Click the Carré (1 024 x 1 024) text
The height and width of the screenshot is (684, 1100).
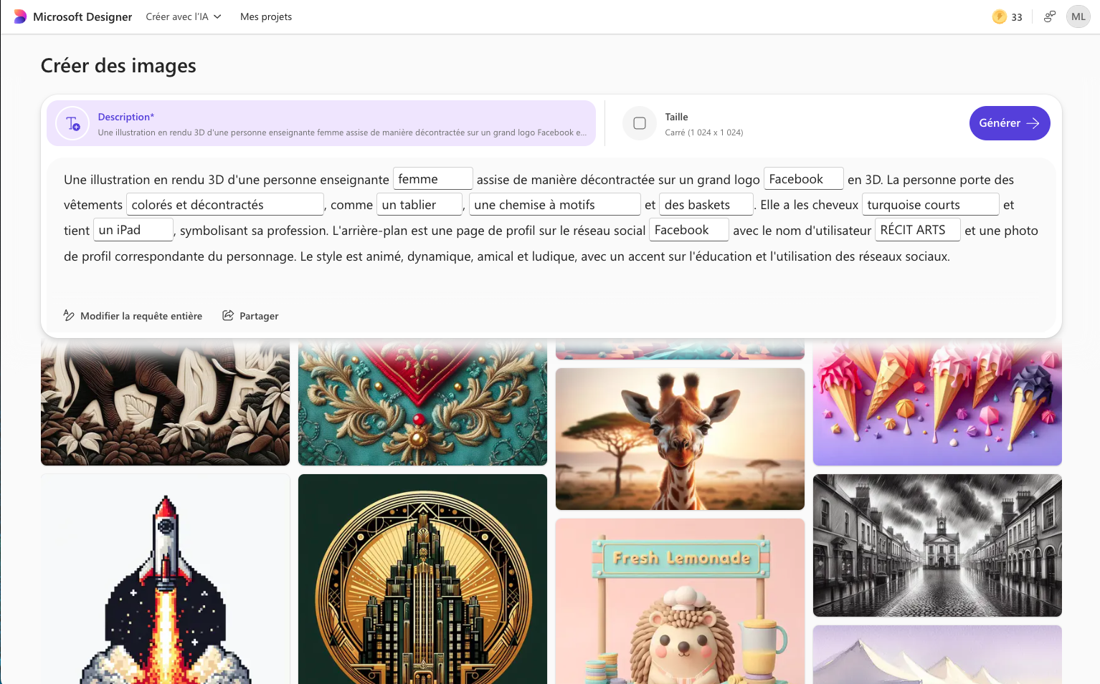(x=703, y=133)
